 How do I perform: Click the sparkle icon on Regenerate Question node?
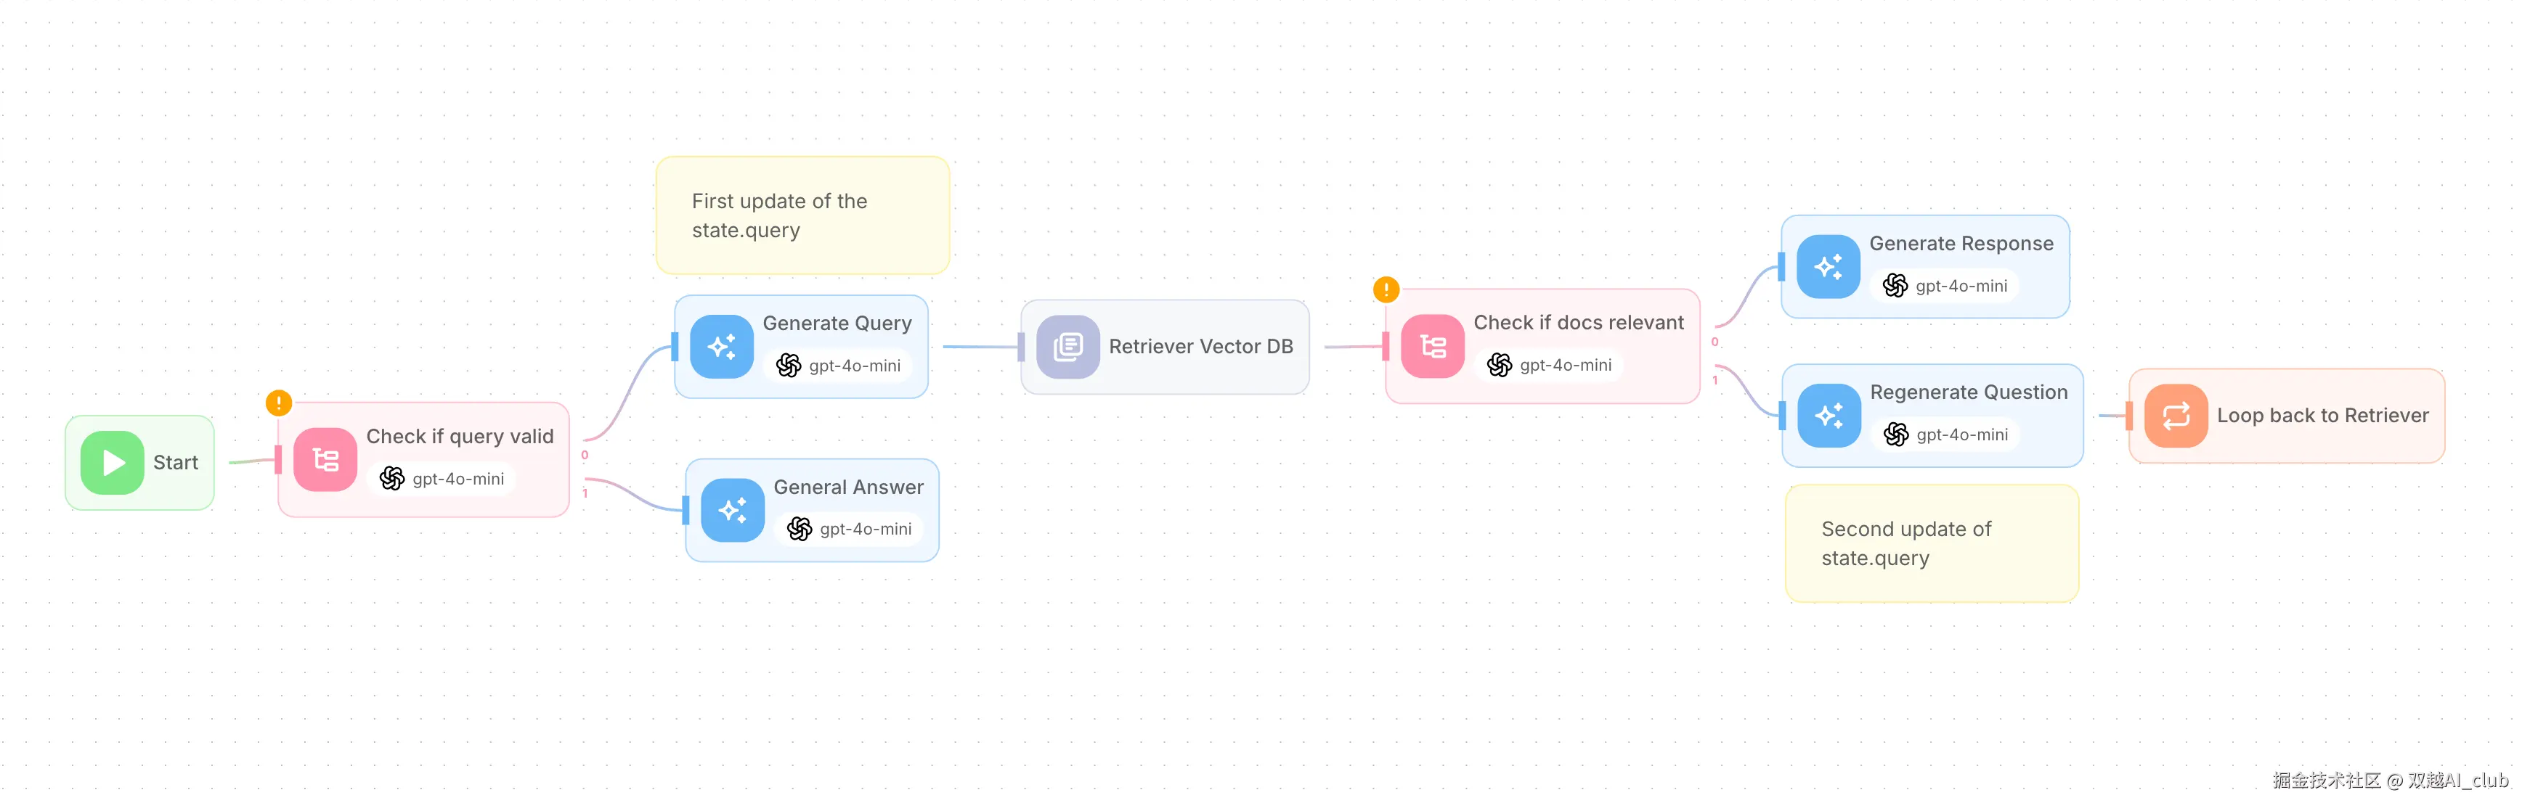(x=1829, y=416)
